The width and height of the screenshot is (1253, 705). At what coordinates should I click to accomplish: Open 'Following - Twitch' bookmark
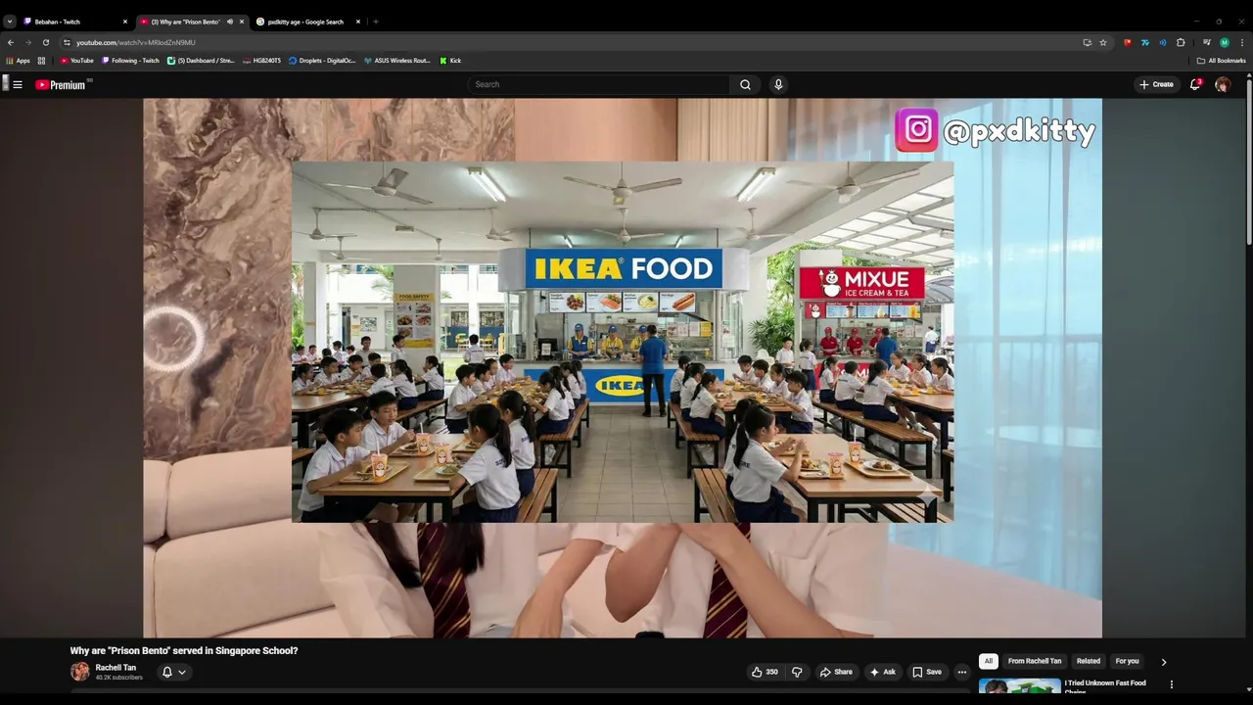130,61
